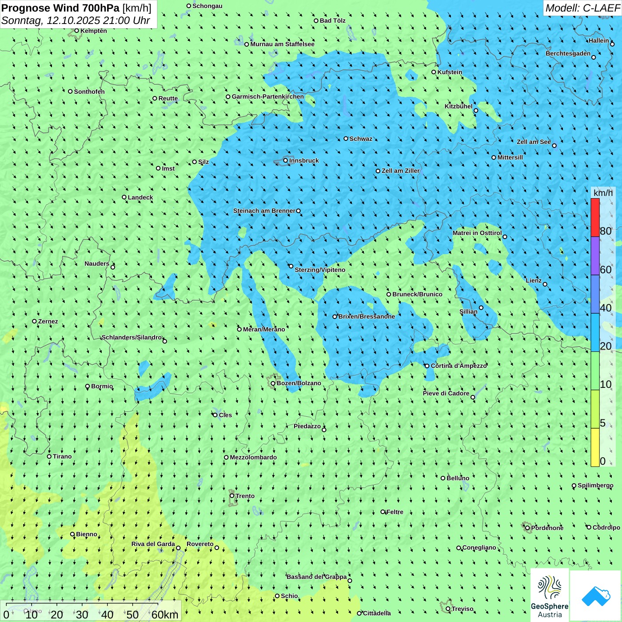Viewport: 622px width, 622px height.
Task: Click the Kufstein city label
Action: pos(450,72)
